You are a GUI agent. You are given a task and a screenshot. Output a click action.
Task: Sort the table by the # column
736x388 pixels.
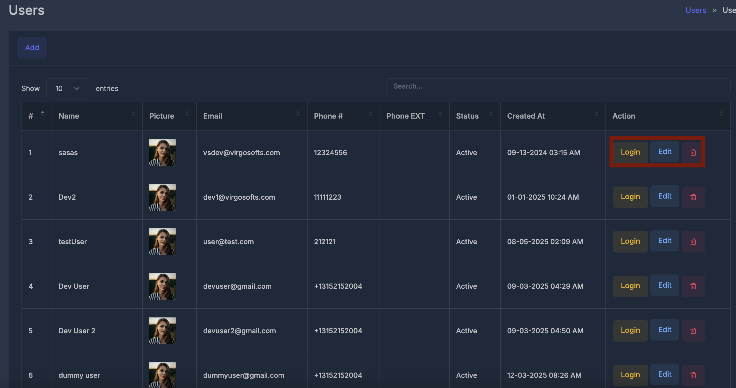42,114
